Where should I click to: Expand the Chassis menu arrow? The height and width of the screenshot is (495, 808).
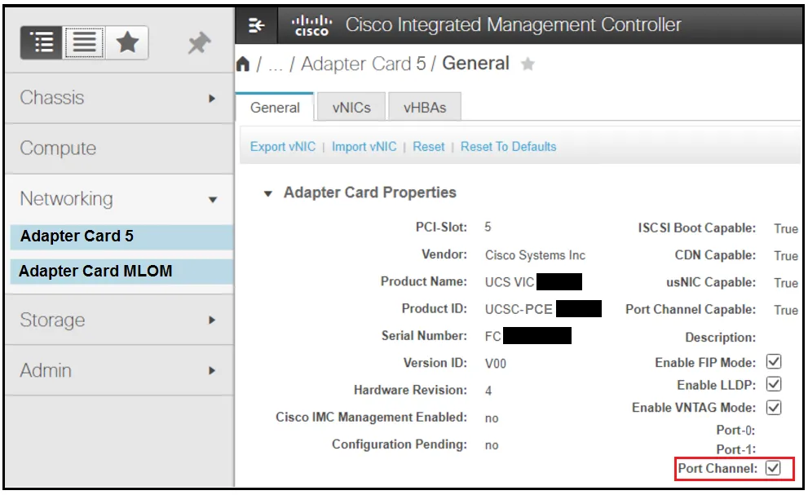212,98
